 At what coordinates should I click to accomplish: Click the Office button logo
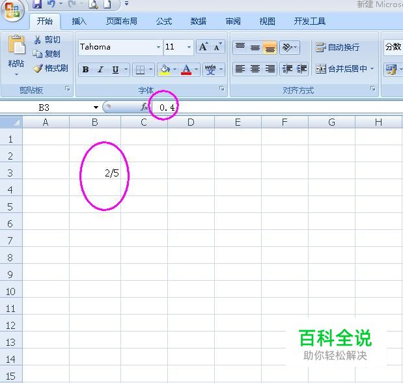click(13, 10)
